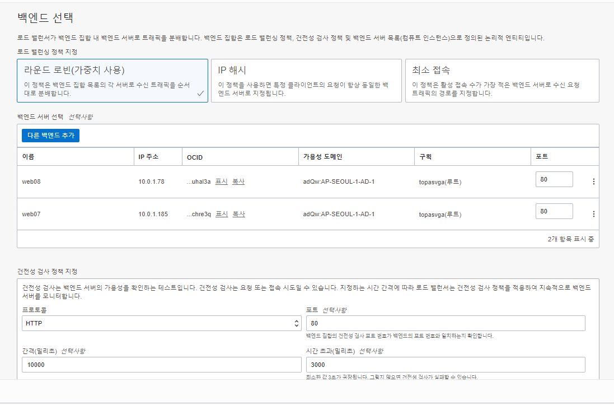The image size is (614, 405).
Task: Edit the 간격(밀리초) interval value
Action: pos(161,364)
